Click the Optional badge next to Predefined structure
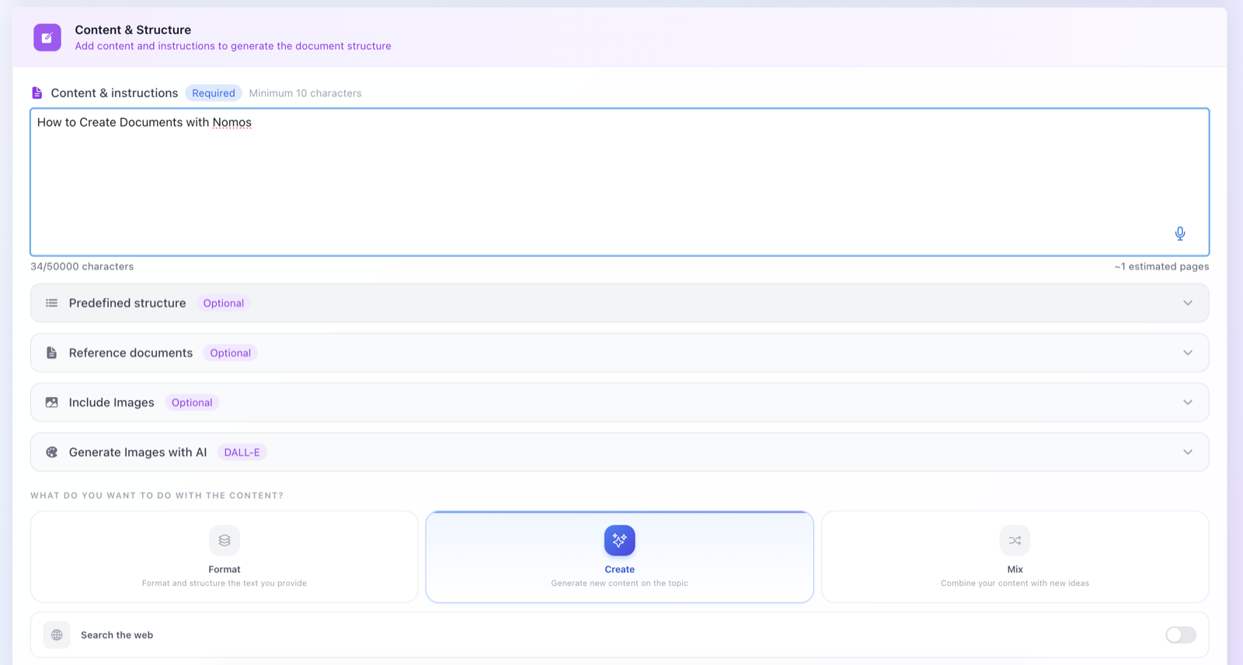This screenshot has height=665, width=1243. click(224, 303)
